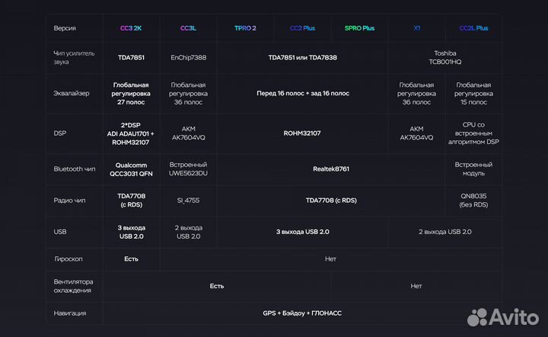Select the 'DSP' row label
The image size is (548, 337).
(60, 133)
